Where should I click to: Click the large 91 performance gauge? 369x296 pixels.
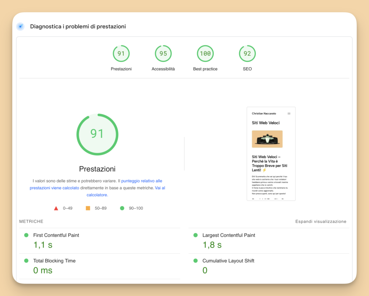tap(97, 135)
